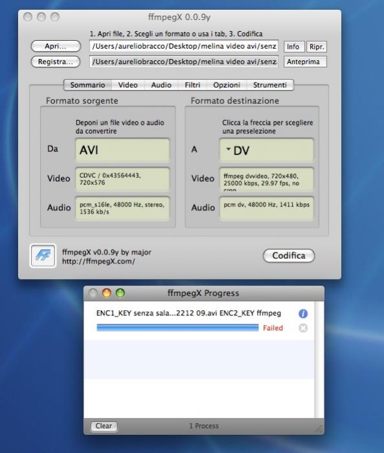Open the Audio tab

[x=161, y=85]
